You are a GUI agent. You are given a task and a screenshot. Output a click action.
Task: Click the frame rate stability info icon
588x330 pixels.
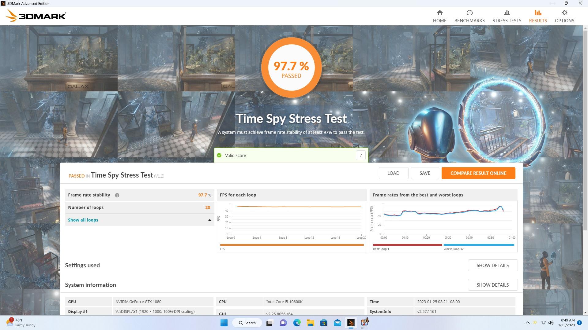(x=117, y=195)
